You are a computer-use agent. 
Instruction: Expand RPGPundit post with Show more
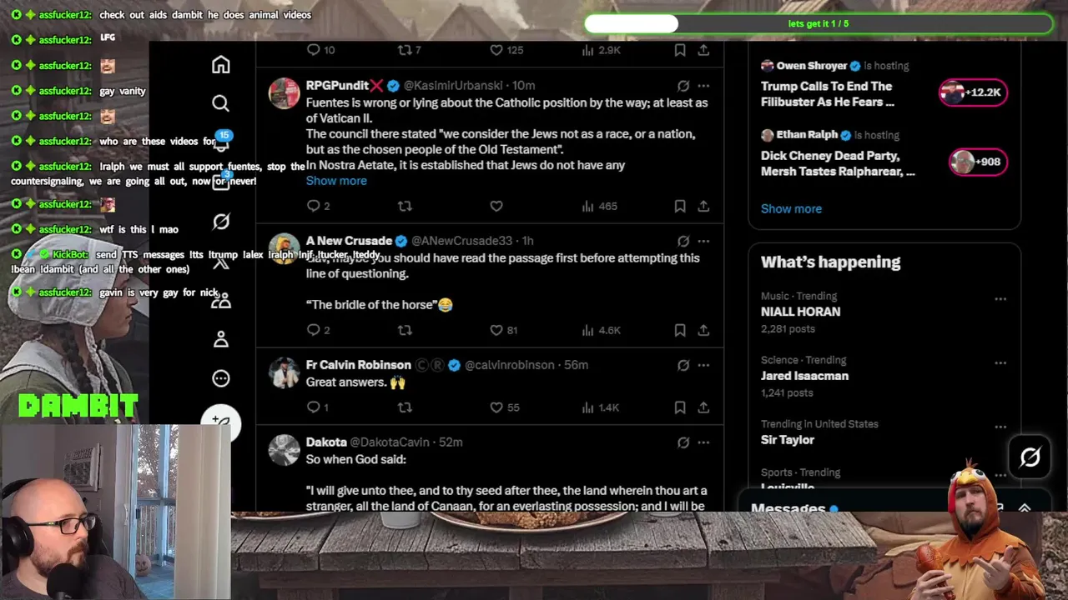(x=336, y=181)
